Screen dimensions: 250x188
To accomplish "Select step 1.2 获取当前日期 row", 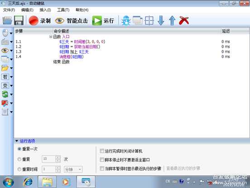I will (x=132, y=47).
